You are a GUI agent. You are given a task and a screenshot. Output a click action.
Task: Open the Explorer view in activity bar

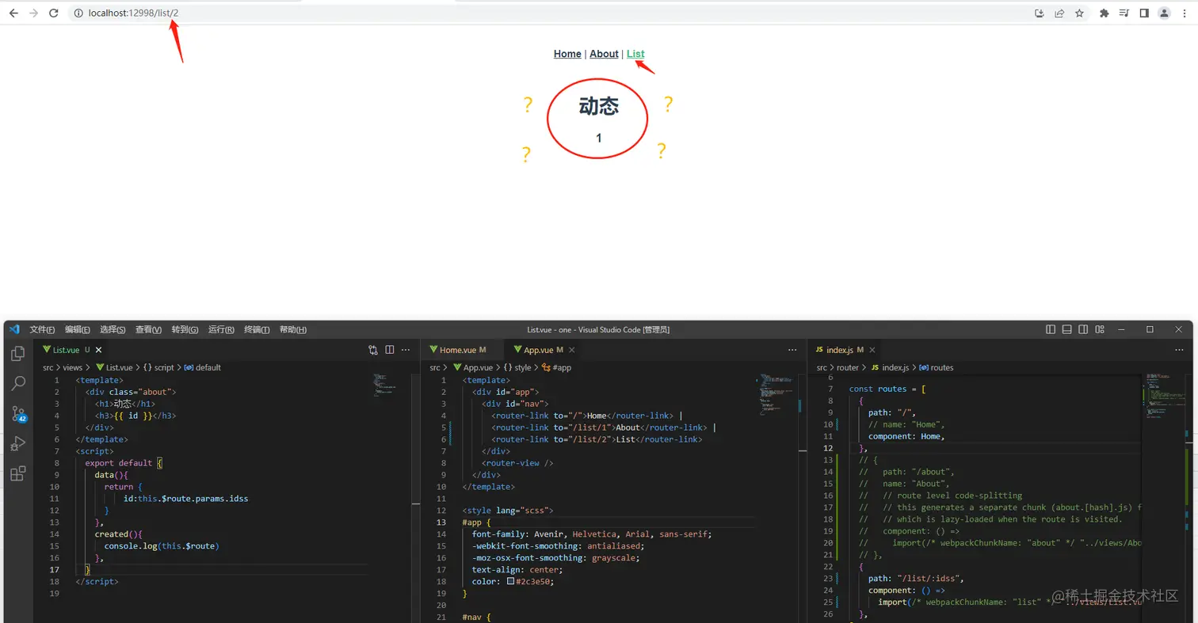click(x=17, y=354)
